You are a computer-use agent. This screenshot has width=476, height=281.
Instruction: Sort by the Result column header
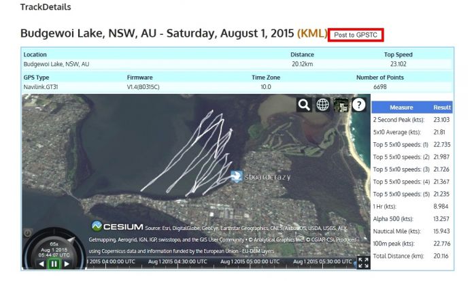point(442,108)
